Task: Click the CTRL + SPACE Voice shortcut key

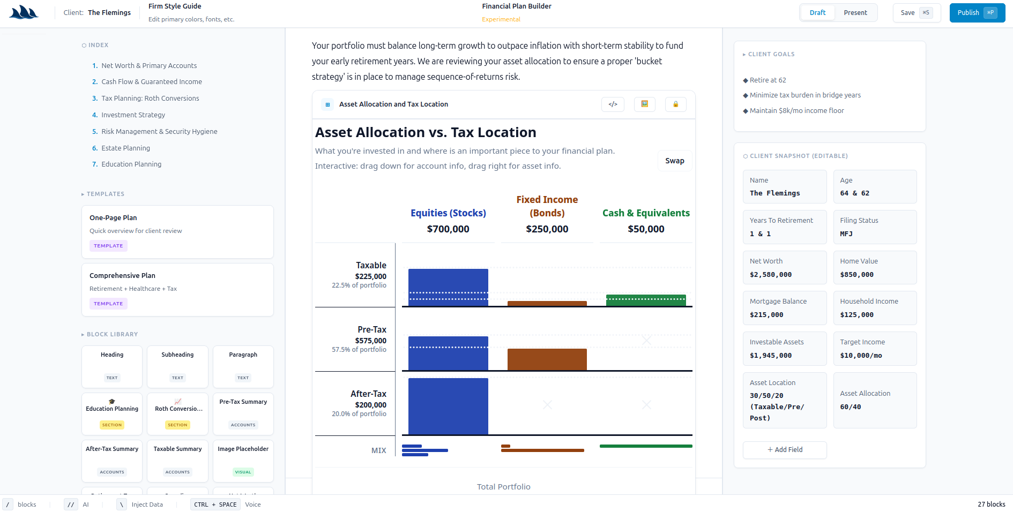Action: point(215,505)
